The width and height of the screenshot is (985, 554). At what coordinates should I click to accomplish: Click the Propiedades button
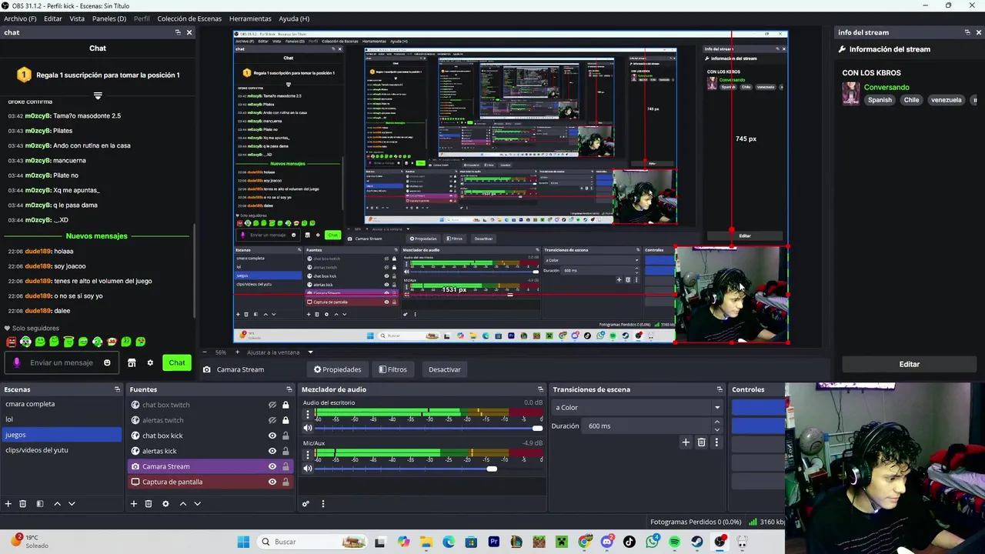[x=337, y=369]
